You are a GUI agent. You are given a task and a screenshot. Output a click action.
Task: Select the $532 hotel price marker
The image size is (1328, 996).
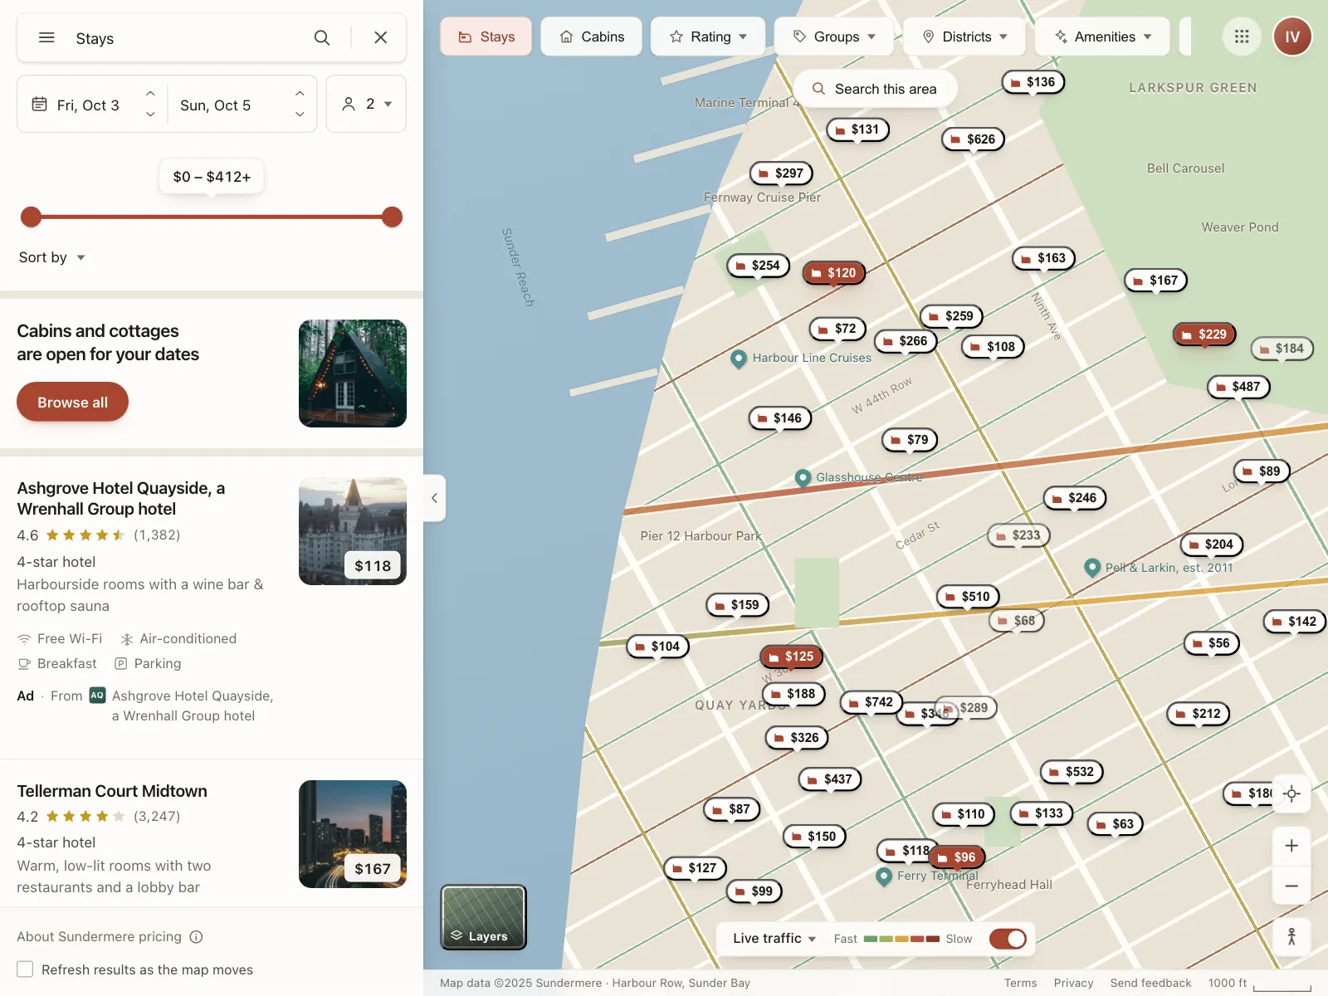[1072, 772]
